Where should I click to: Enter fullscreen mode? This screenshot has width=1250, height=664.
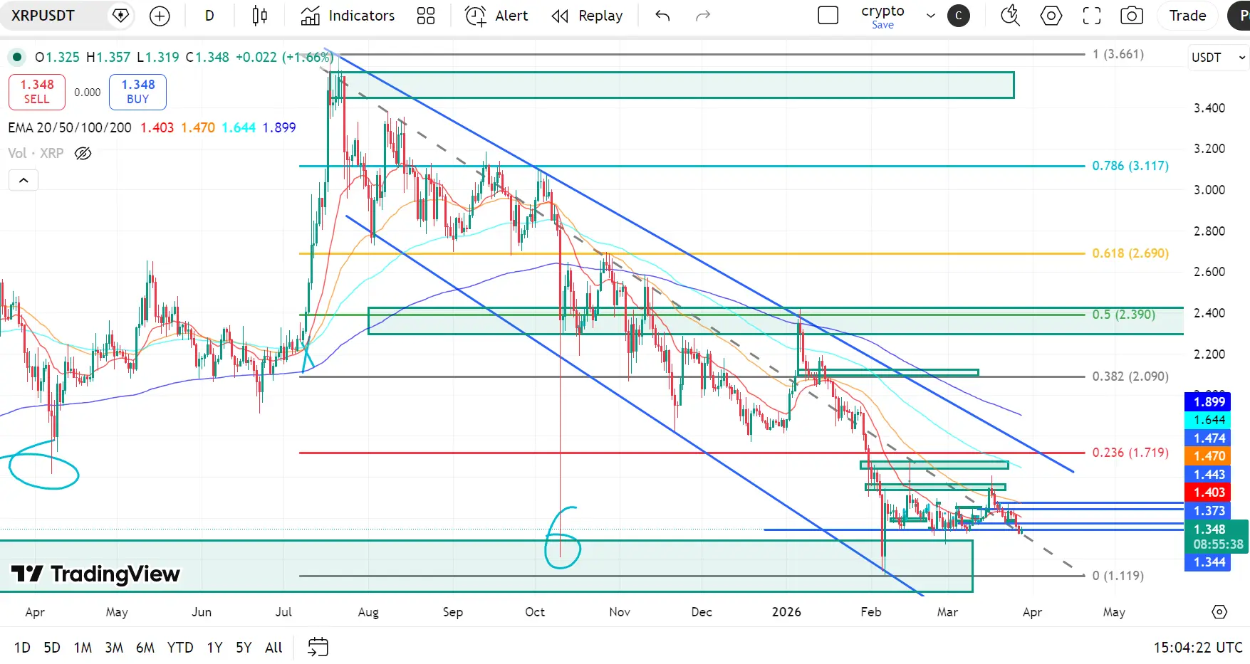pos(1092,16)
